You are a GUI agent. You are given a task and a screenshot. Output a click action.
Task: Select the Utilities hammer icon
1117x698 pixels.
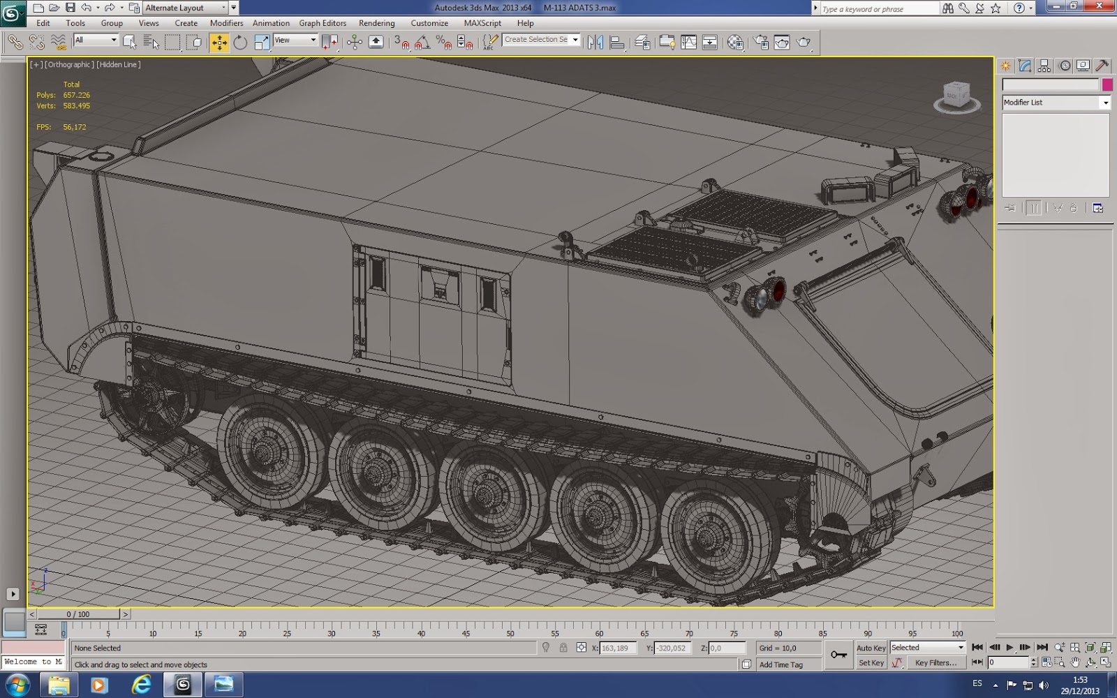tap(1102, 66)
